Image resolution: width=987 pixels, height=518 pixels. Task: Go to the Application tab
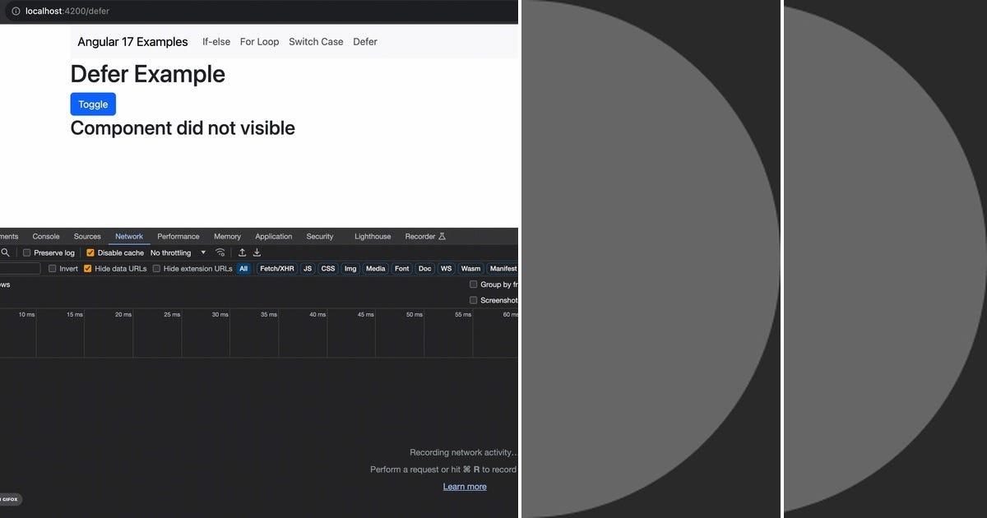click(x=274, y=237)
